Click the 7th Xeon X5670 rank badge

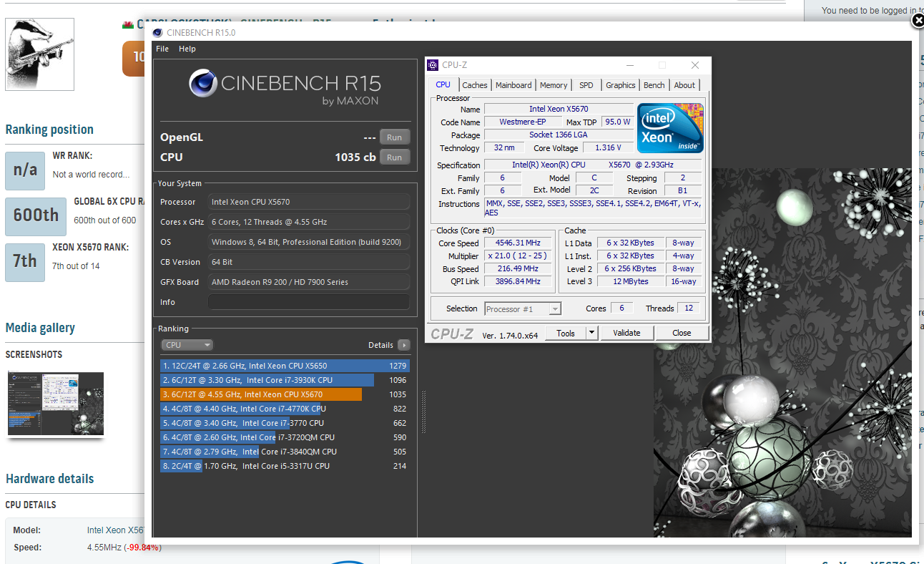[x=25, y=262]
